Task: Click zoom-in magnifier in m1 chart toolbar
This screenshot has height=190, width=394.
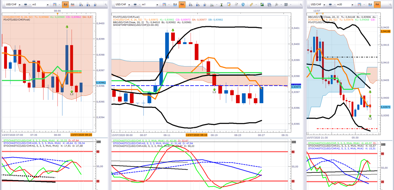Action: tap(191, 5)
